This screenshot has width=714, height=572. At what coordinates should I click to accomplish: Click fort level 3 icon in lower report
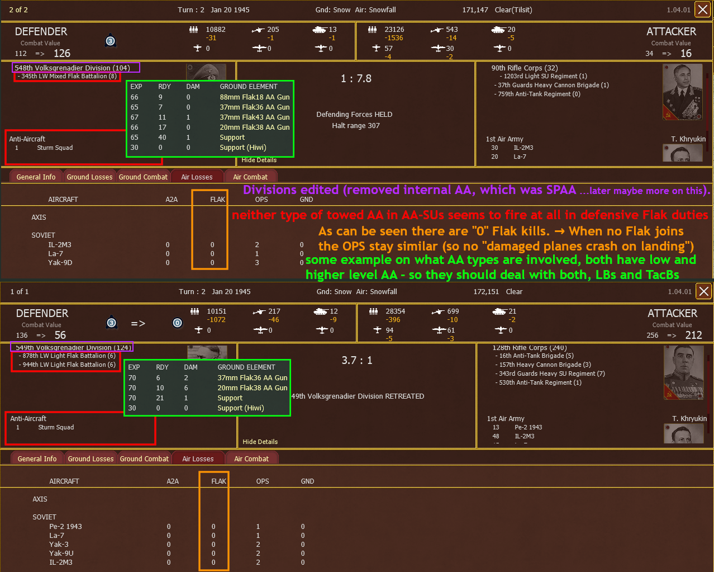tap(111, 323)
